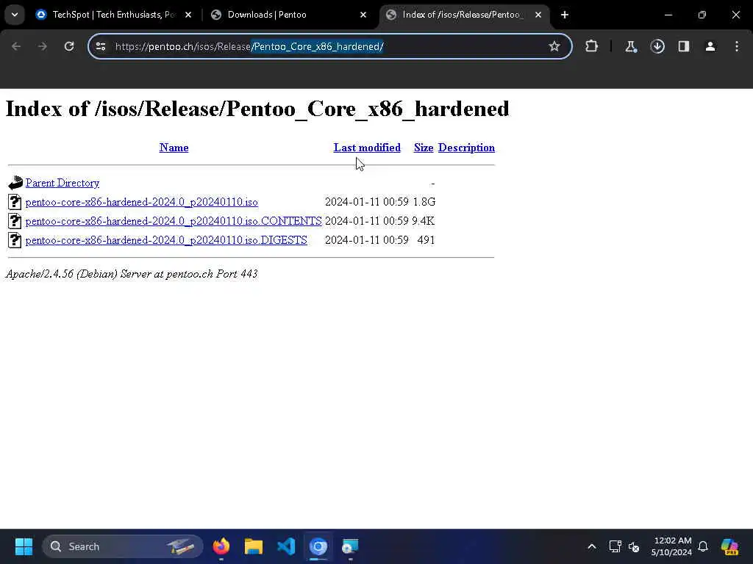Go back to the previous page
This screenshot has height=564, width=753.
16,46
